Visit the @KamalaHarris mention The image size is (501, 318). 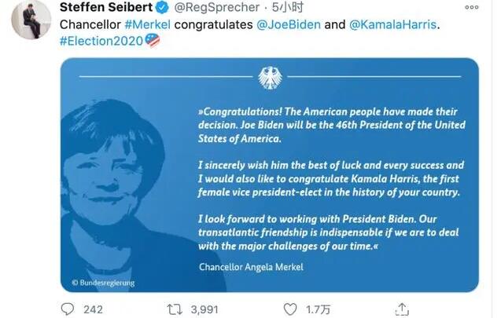tap(390, 24)
